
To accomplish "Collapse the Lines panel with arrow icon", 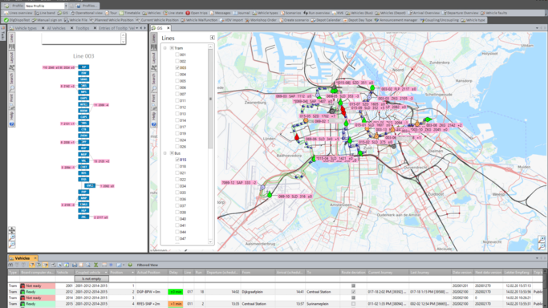I will [212, 38].
